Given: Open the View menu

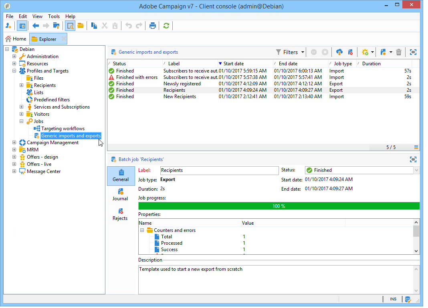Looking at the screenshot, I should (x=37, y=16).
